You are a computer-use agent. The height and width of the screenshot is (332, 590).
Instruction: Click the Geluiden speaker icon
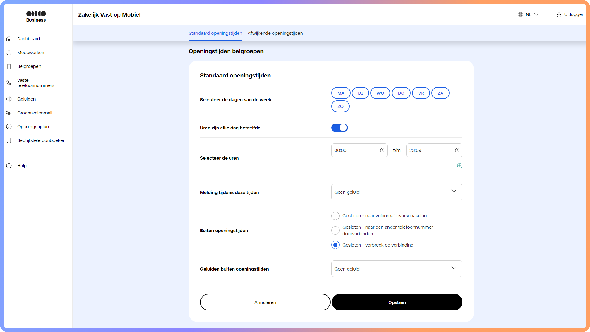pyautogui.click(x=9, y=99)
